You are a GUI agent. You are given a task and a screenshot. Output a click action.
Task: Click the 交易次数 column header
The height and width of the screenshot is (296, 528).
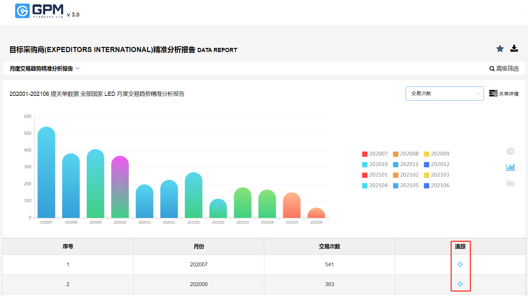330,247
